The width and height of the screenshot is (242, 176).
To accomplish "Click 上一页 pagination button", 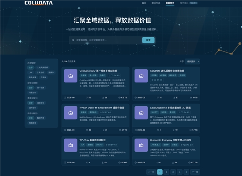I will pos(151,172).
